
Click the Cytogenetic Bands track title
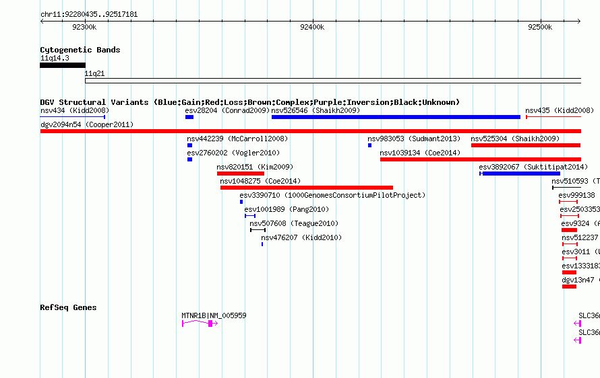coord(80,50)
